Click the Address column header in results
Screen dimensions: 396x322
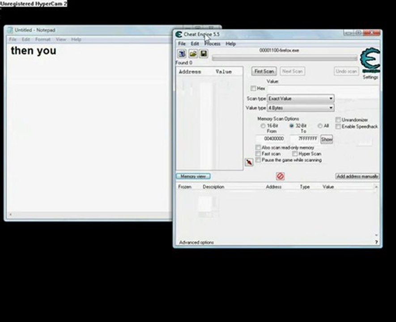click(190, 72)
